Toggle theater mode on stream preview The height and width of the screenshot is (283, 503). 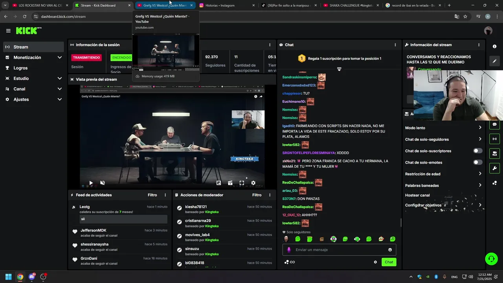click(x=230, y=183)
